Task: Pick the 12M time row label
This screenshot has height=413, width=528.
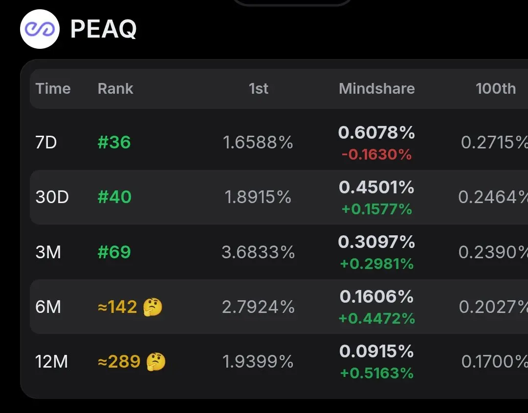Action: [x=51, y=362]
